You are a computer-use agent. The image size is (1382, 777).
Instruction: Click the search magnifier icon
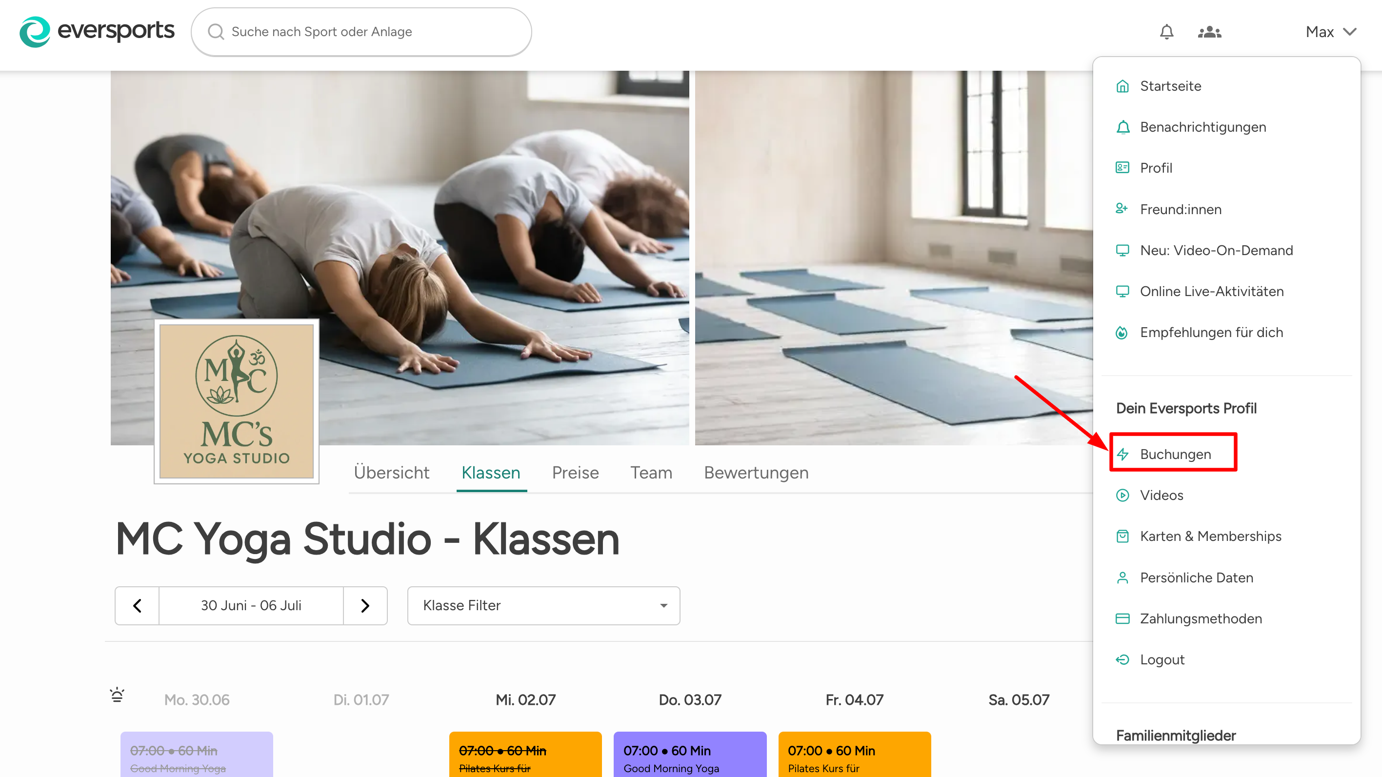(216, 32)
